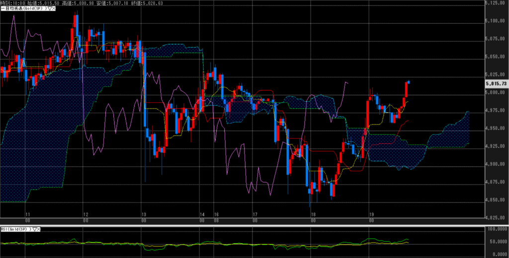Open the RSI indicator dropdown triangle
509x258 pixels.
pyautogui.click(x=34, y=229)
